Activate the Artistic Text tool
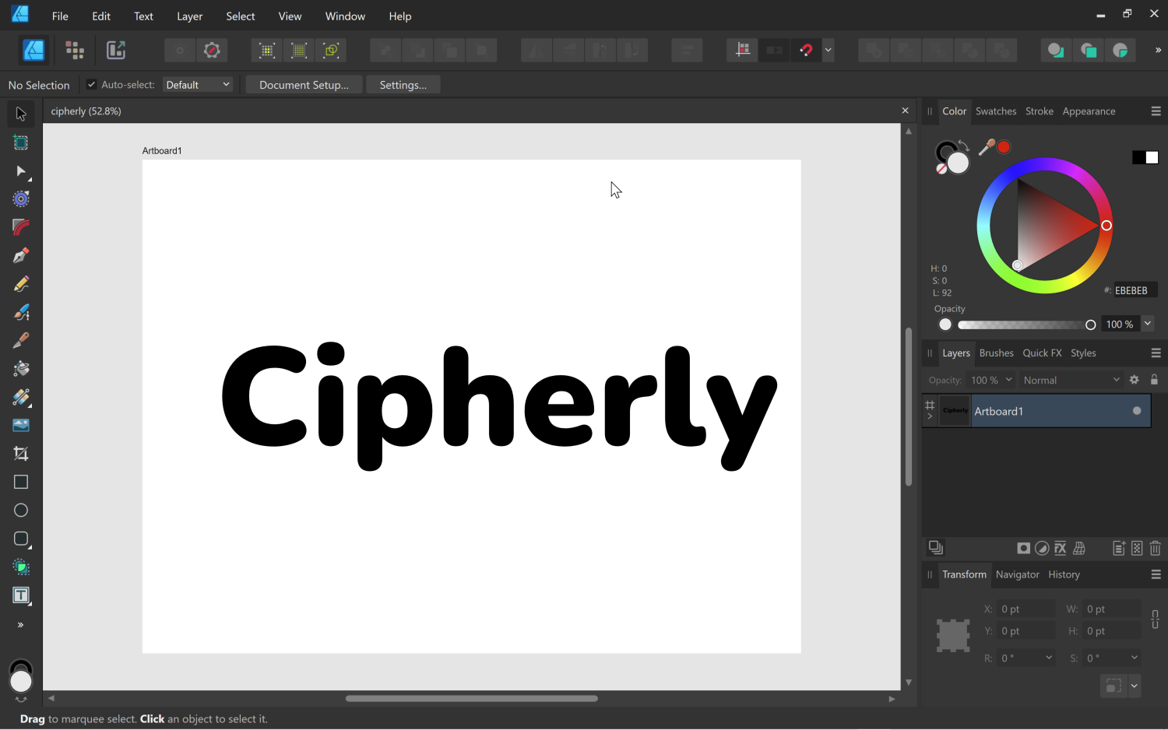The image size is (1168, 730). [x=20, y=595]
